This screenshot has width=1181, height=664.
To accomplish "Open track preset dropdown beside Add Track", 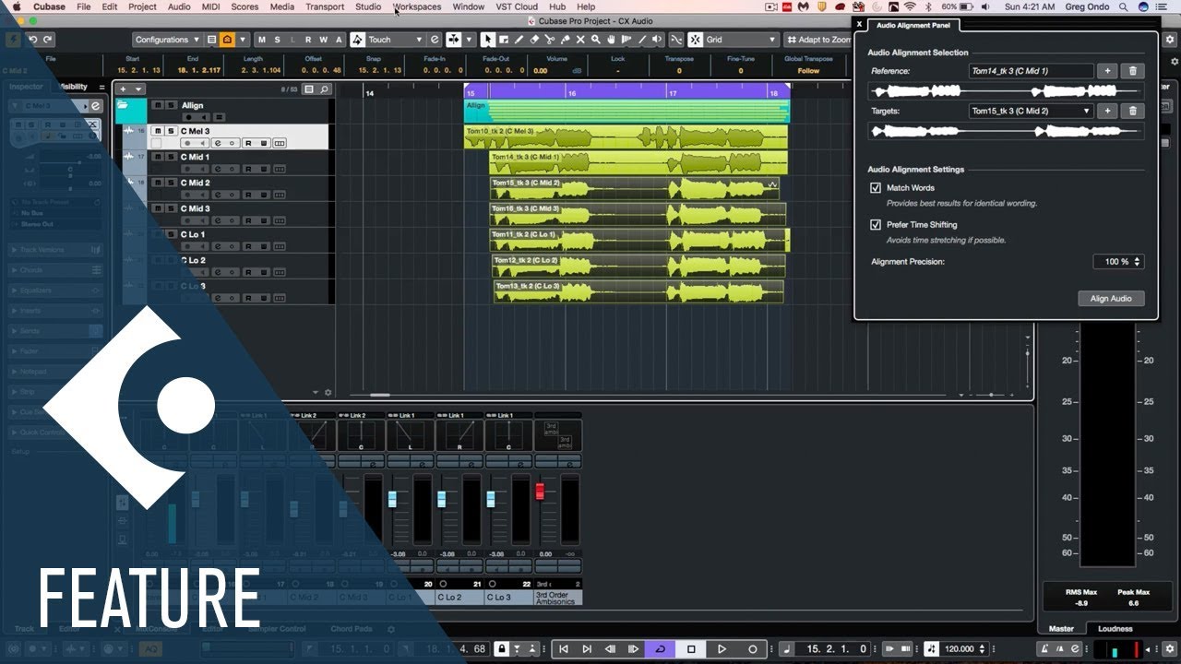I will coord(139,89).
